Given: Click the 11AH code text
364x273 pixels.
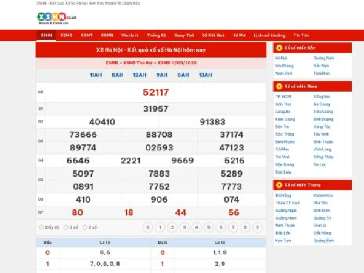Looking at the screenshot, I should (96, 75).
